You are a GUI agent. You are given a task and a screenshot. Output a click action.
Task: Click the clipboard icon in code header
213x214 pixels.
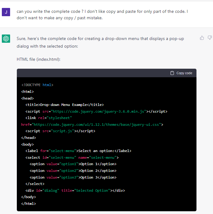coord(172,73)
